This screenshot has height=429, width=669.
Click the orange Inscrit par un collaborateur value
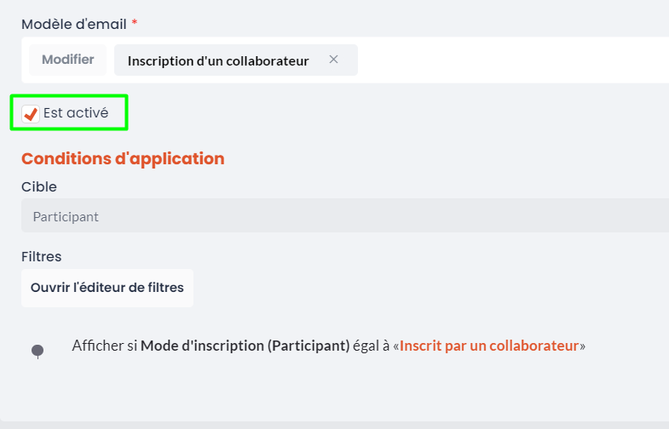pyautogui.click(x=489, y=346)
